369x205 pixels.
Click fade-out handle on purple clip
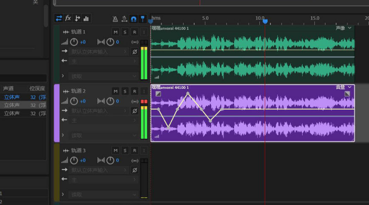pyautogui.click(x=347, y=94)
